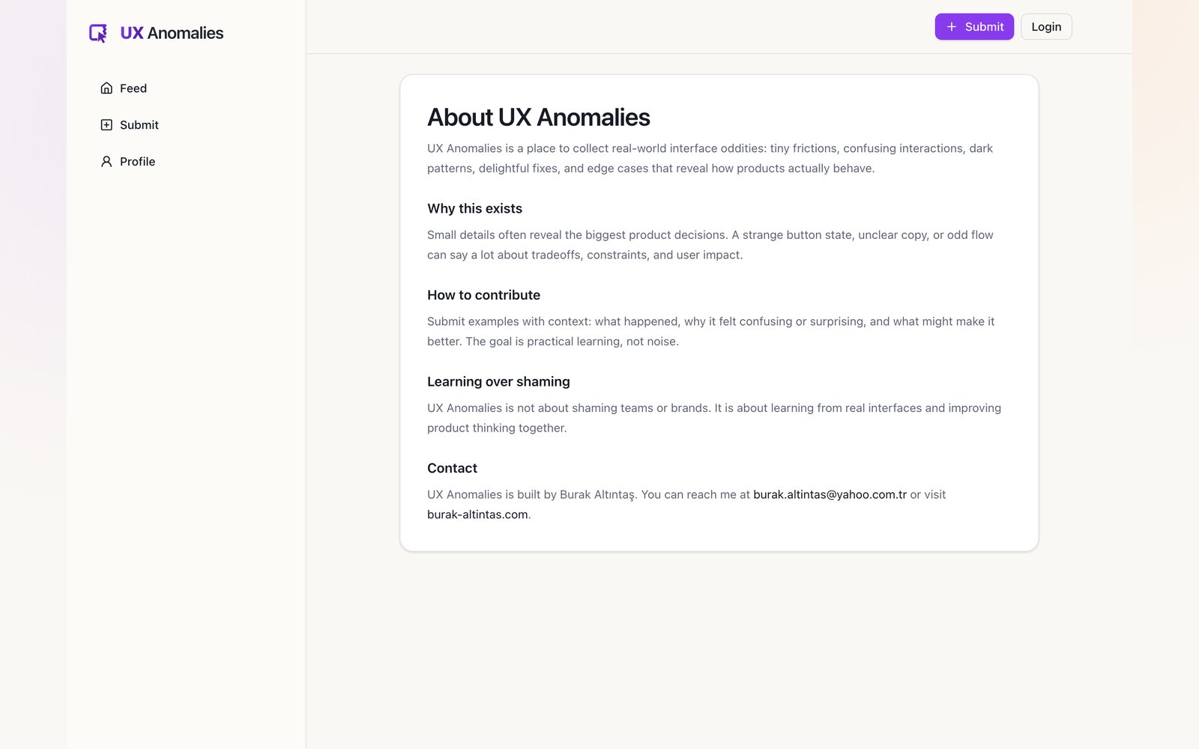This screenshot has height=749, width=1199.
Task: Click the plus-square icon beside sidebar Submit
Action: point(106,125)
